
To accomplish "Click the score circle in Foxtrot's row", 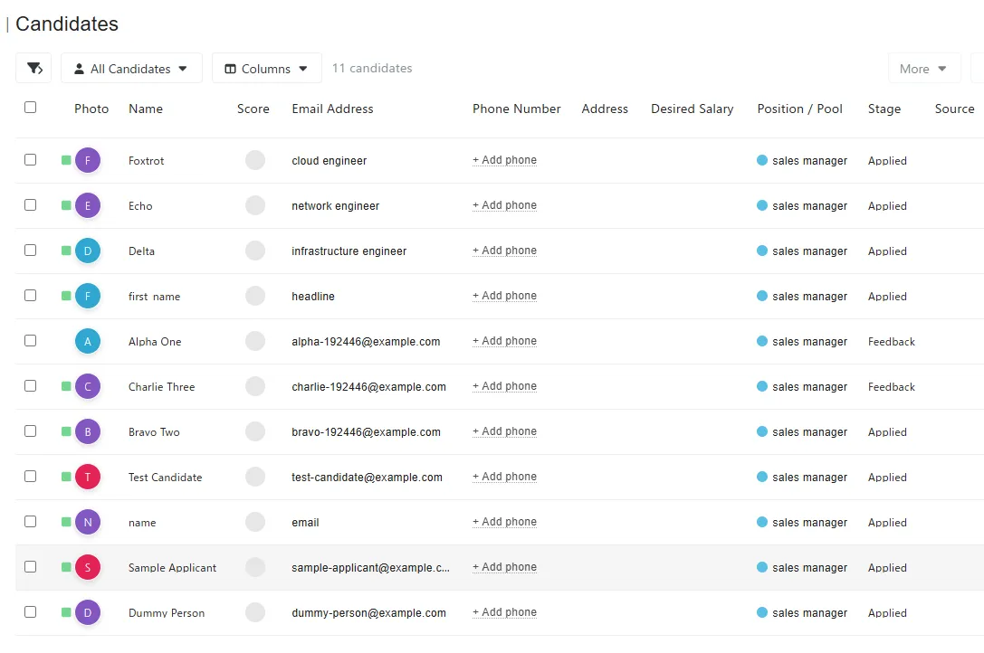I will tap(255, 160).
